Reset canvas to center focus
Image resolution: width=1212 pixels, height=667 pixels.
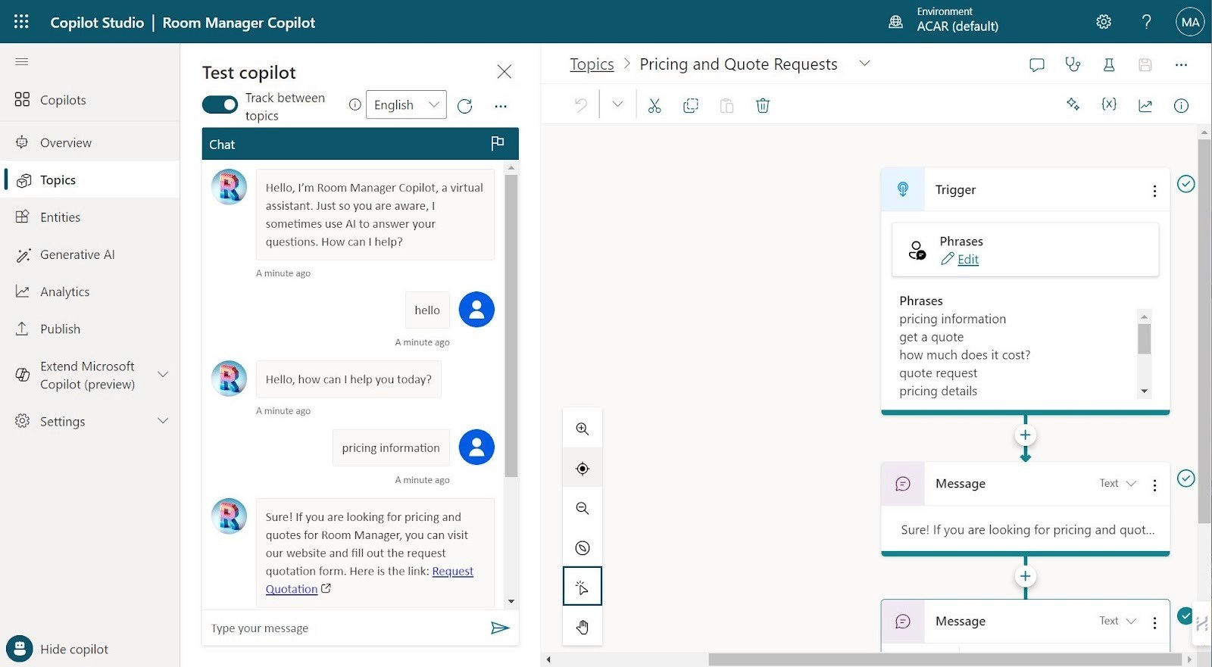pyautogui.click(x=582, y=469)
